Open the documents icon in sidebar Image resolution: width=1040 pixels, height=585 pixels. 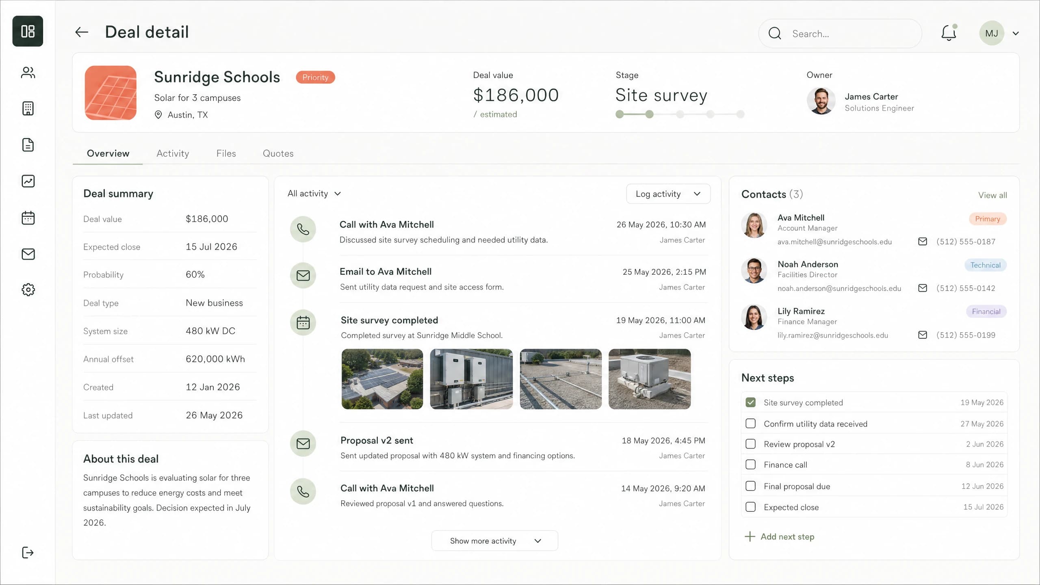click(x=28, y=145)
